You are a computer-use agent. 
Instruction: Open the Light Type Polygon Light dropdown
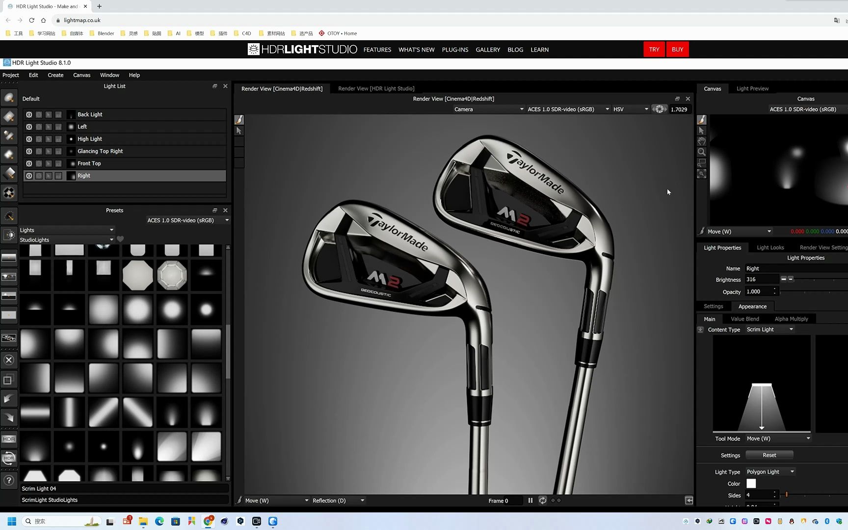[x=770, y=472]
